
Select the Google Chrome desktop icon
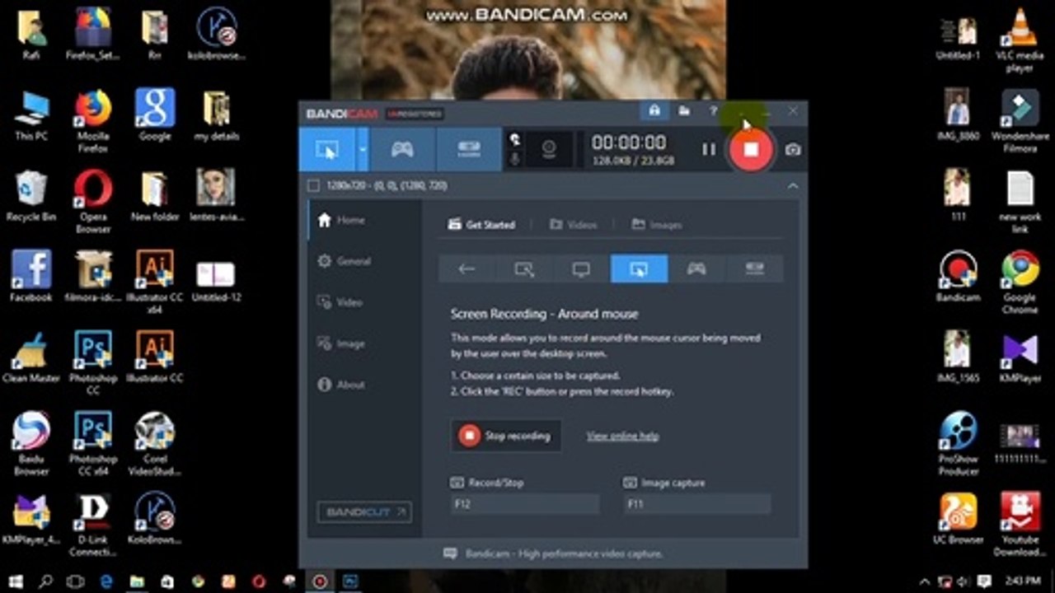(1020, 282)
